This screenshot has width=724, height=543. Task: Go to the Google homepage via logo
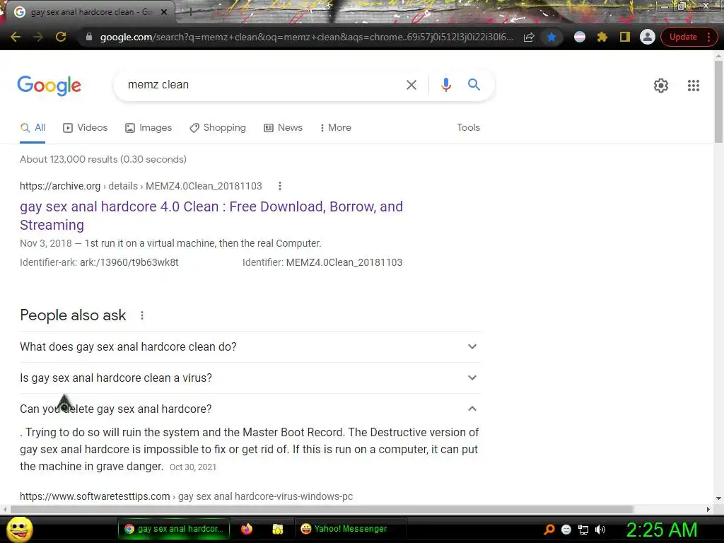49,86
